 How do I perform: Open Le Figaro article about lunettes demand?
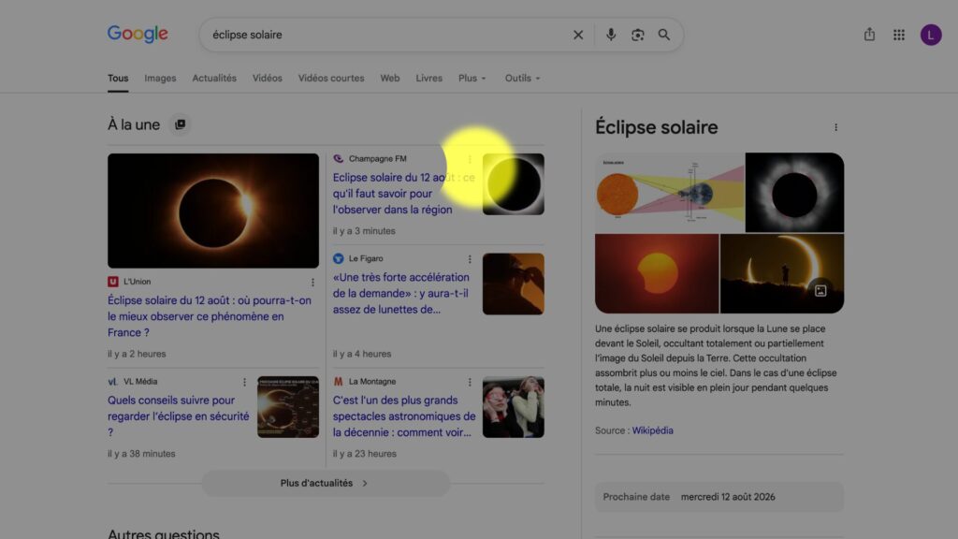(x=400, y=293)
